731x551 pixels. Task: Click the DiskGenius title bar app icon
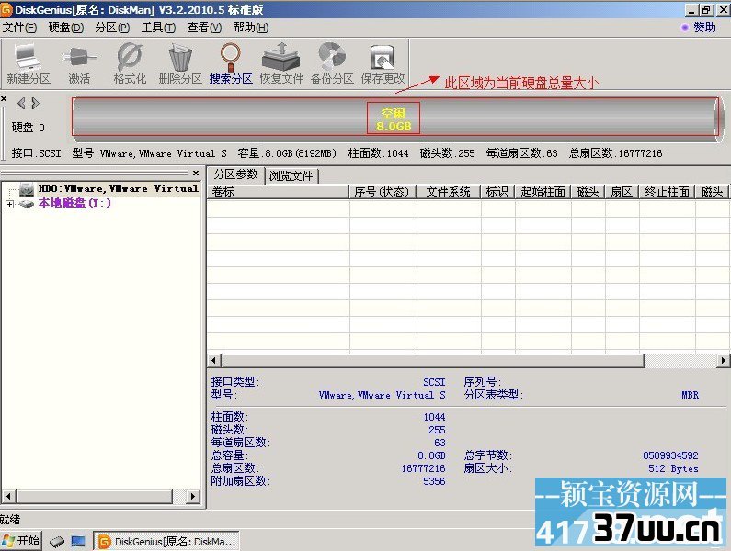pos(6,9)
